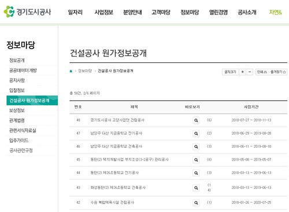289x212 pixels.
Task: Add page to 즐겨찾기 favorites
Action: click(x=278, y=72)
